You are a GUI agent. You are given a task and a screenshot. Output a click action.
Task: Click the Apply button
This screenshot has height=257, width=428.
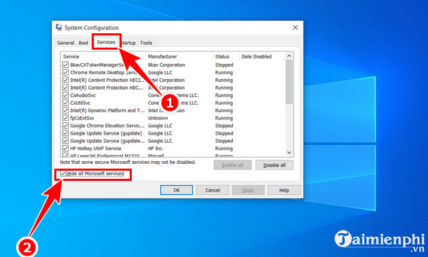click(248, 190)
